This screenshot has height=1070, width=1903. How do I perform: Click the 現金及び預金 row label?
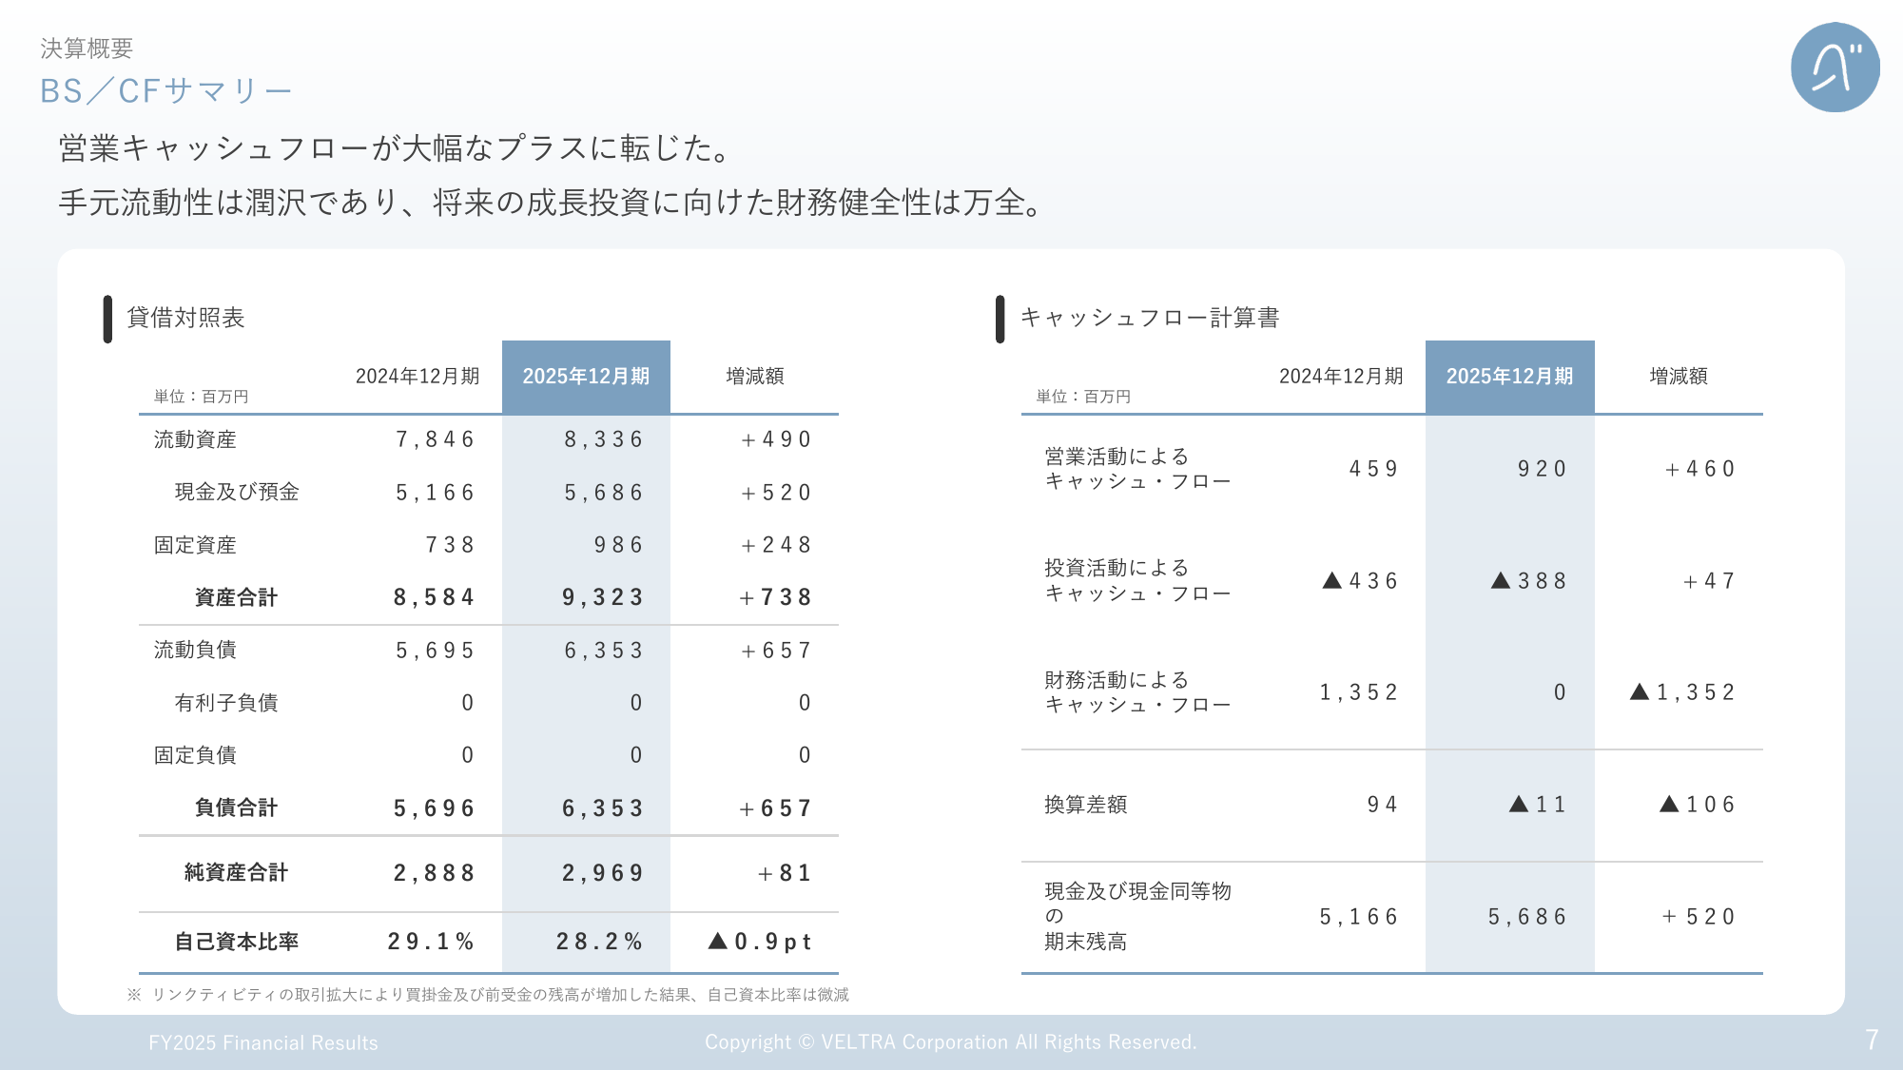(237, 492)
